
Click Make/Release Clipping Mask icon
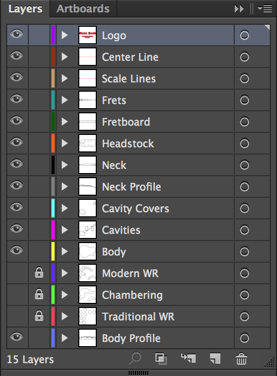coord(161,358)
